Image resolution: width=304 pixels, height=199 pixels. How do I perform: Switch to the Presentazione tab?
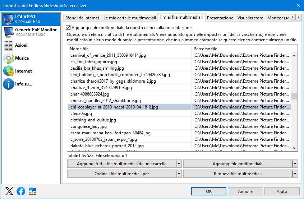[220, 18]
